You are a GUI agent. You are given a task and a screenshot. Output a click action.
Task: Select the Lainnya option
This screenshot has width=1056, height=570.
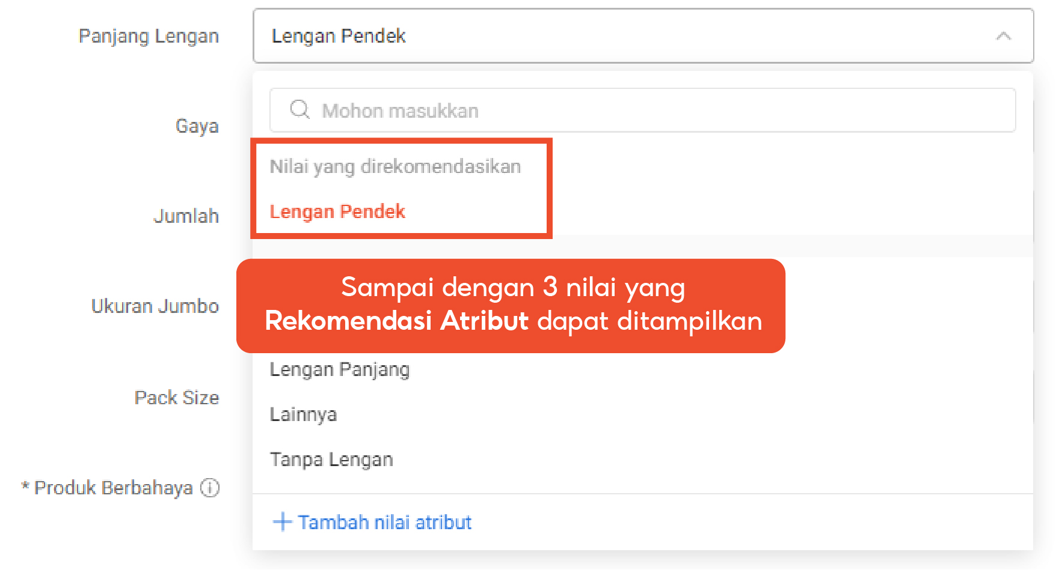pos(303,414)
